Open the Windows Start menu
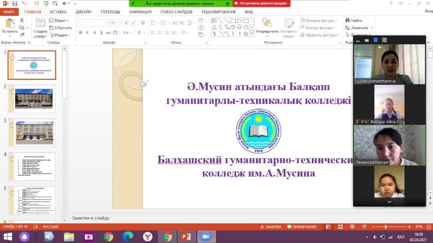The width and height of the screenshot is (433, 243). 8,237
